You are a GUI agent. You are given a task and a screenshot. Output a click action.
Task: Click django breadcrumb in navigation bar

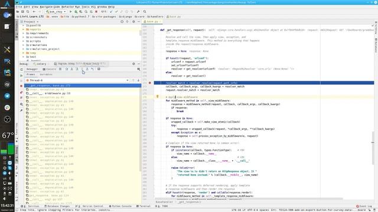[125, 16]
